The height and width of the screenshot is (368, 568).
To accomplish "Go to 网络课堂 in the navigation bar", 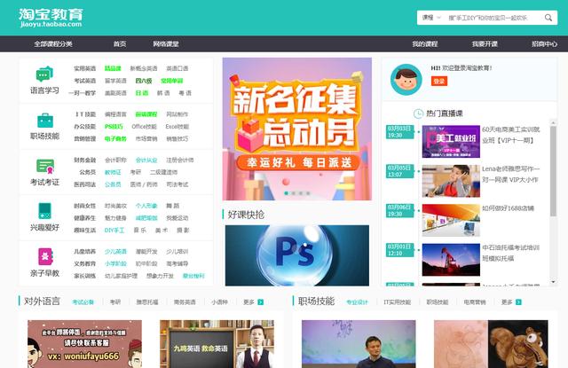I will pos(166,43).
